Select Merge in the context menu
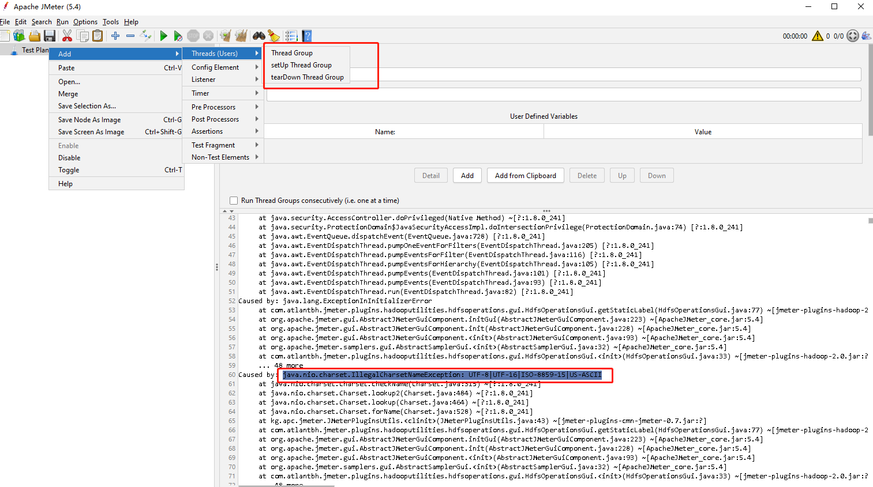The height and width of the screenshot is (487, 873). [x=116, y=94]
